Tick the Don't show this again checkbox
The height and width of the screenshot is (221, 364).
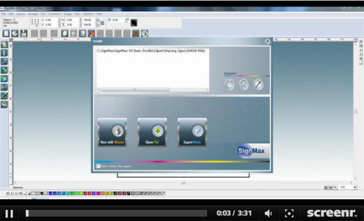98,166
